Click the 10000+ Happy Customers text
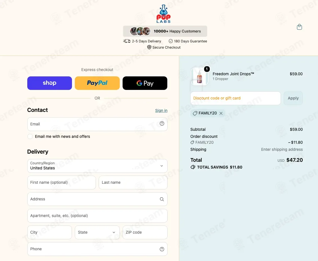The image size is (318, 261). coord(177,31)
